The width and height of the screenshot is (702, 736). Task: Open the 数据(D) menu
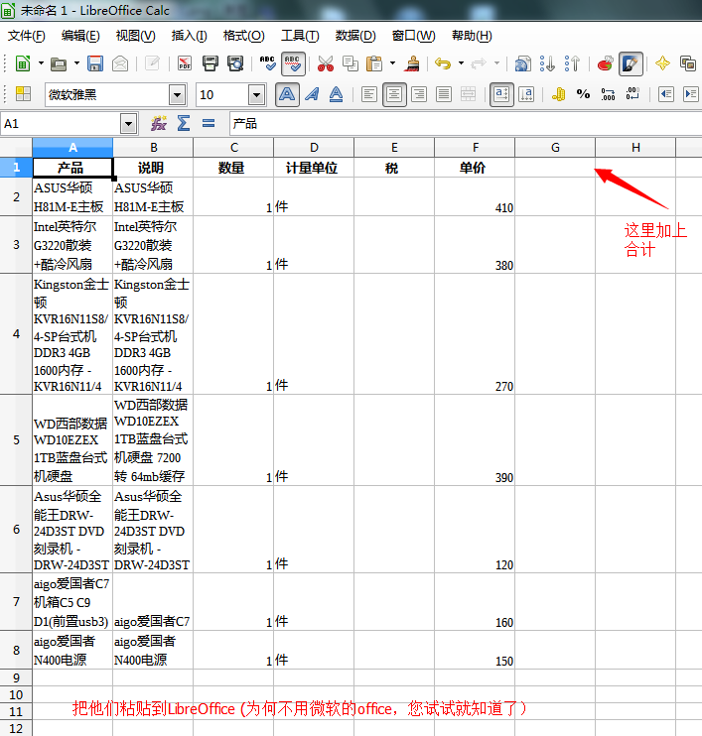(x=354, y=36)
